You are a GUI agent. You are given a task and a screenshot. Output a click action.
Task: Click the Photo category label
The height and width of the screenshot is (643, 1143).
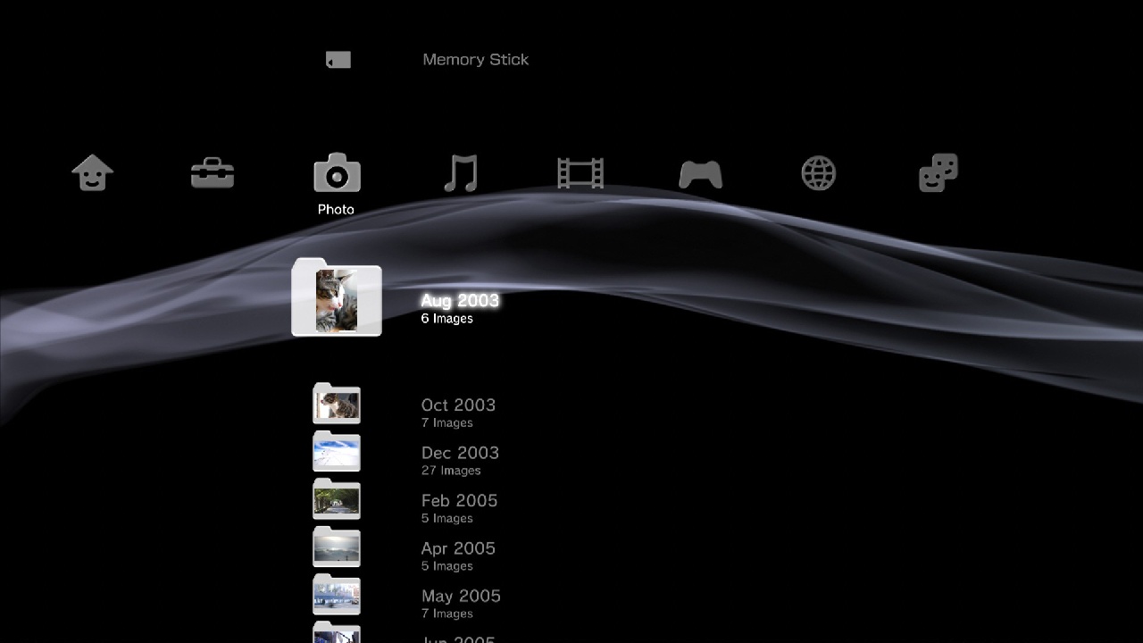(x=336, y=210)
